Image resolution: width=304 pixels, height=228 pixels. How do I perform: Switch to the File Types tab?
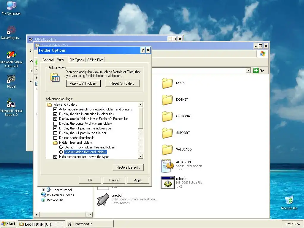click(x=77, y=60)
